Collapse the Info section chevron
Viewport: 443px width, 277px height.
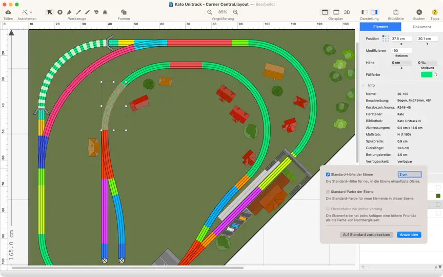click(364, 85)
